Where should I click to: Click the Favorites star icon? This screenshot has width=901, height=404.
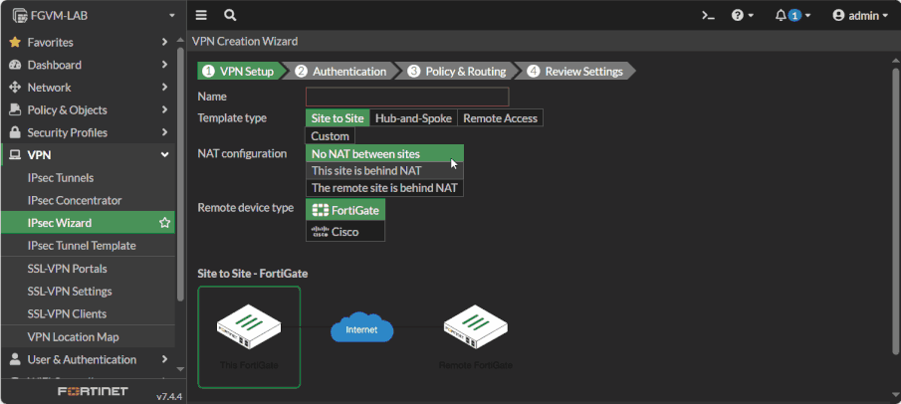(x=15, y=42)
